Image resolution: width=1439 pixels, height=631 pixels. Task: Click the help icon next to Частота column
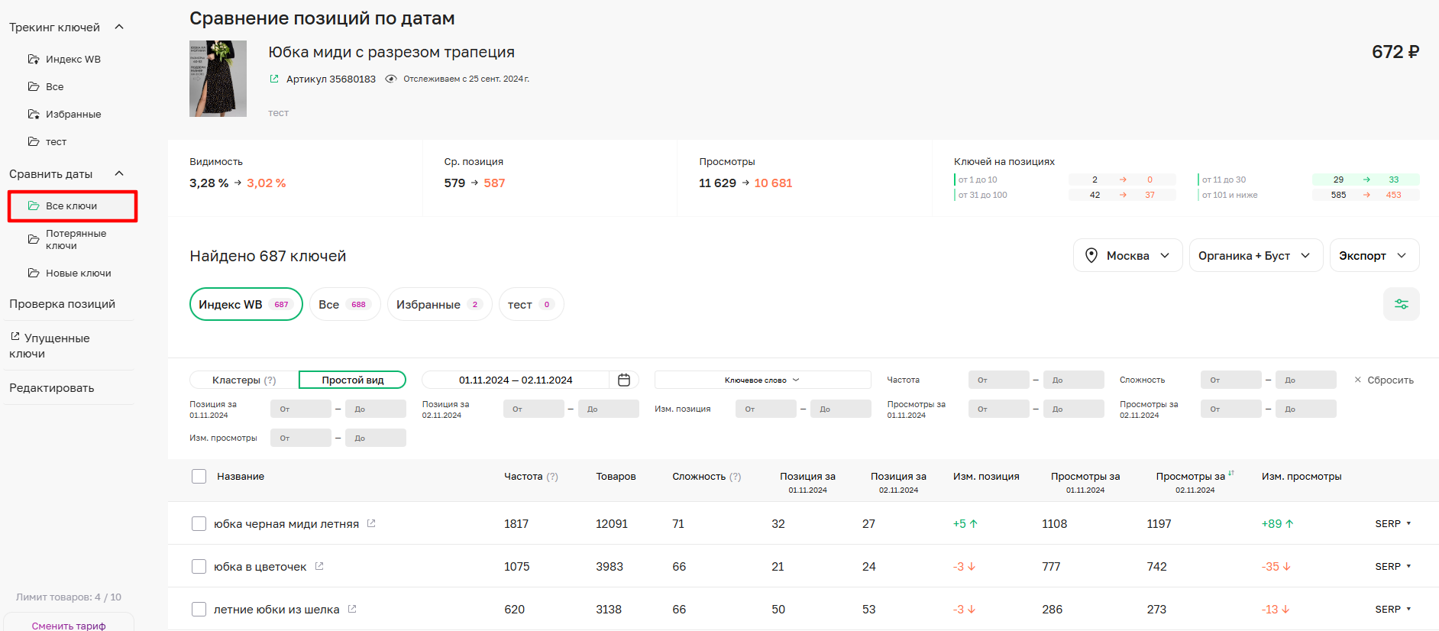coord(552,477)
